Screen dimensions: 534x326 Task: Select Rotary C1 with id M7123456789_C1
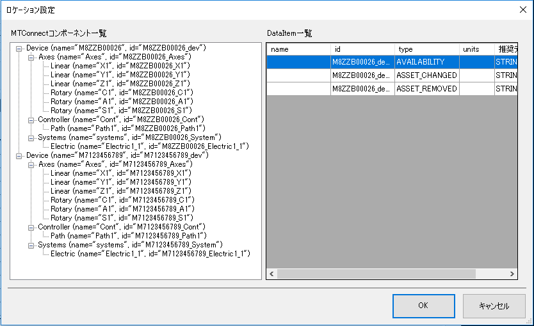pos(122,200)
